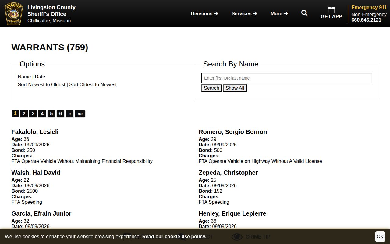390x244 pixels.
Task: Click the WARRANTS (759) heading
Action: tap(50, 47)
